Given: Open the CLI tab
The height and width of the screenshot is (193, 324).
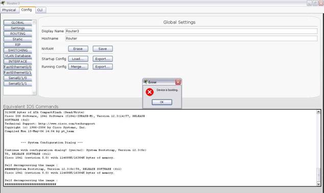Looking at the screenshot, I should (40, 10).
